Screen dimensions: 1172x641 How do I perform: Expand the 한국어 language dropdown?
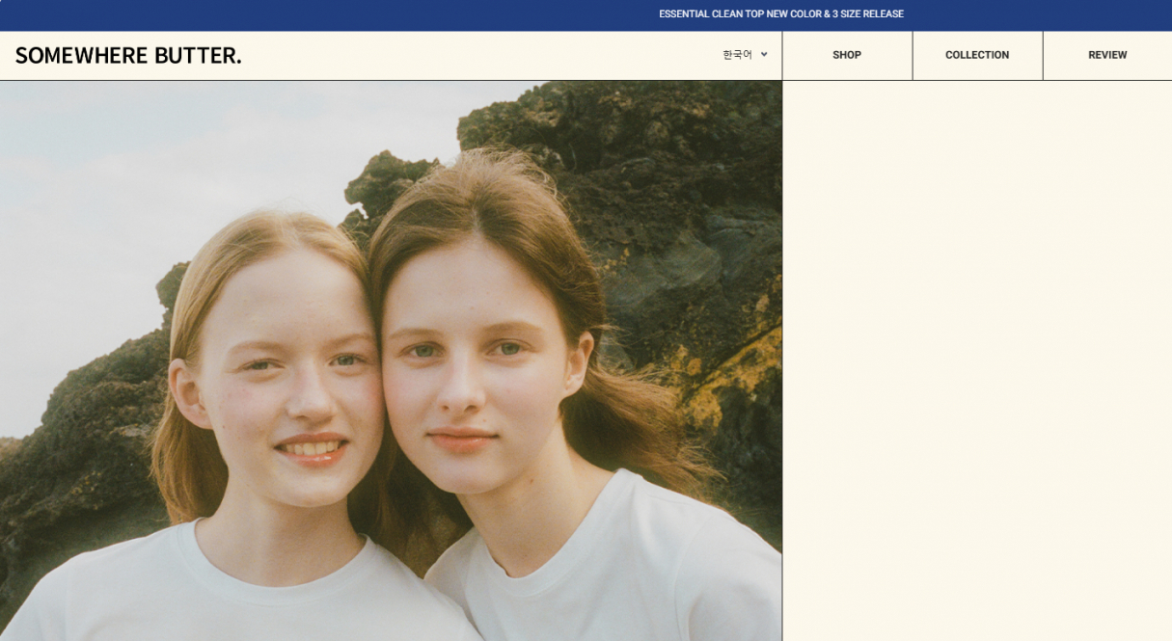coord(745,55)
